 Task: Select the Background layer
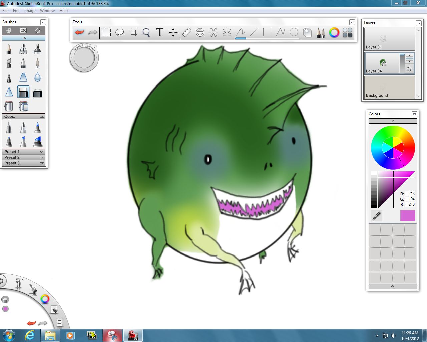389,88
